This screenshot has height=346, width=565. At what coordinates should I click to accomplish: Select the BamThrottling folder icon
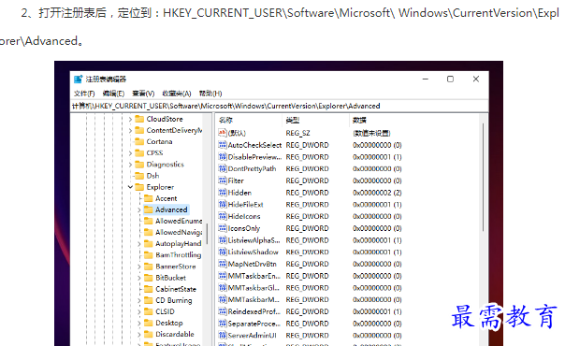tap(149, 255)
